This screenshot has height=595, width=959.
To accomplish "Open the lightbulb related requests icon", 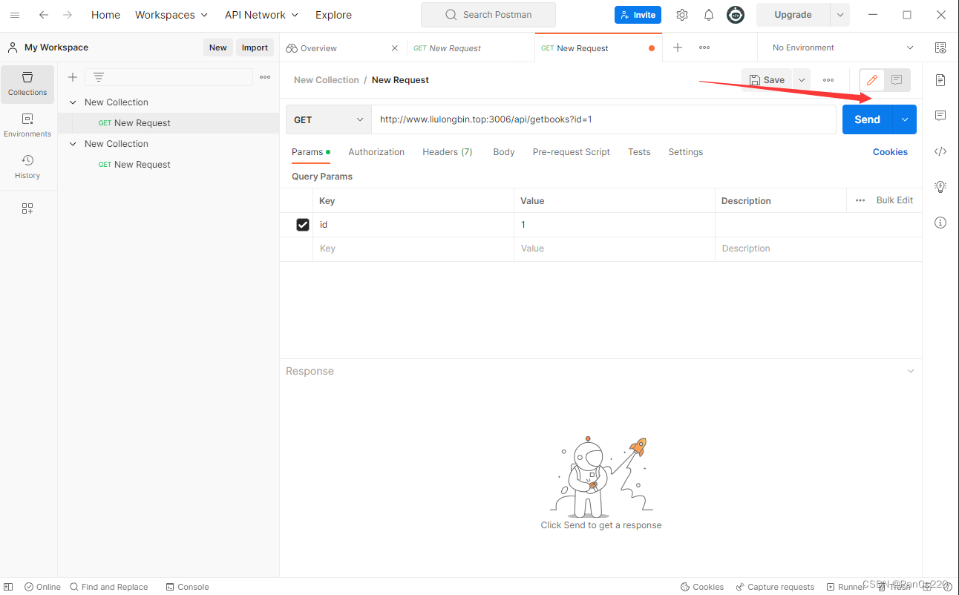I will pos(940,187).
